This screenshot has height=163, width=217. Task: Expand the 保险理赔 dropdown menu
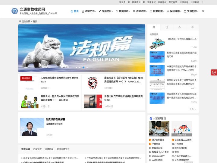[x=174, y=11]
